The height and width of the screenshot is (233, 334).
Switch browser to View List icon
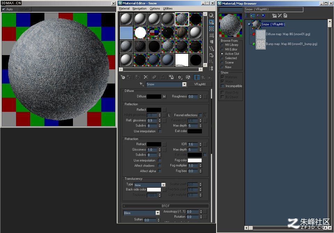[247, 15]
